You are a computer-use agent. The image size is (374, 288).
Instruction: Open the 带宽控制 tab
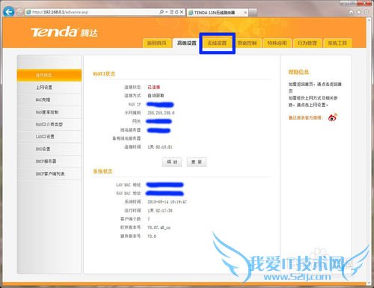click(x=247, y=43)
